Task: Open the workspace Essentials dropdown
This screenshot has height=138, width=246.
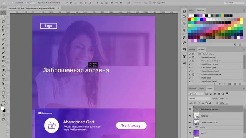Action: click(234, 3)
